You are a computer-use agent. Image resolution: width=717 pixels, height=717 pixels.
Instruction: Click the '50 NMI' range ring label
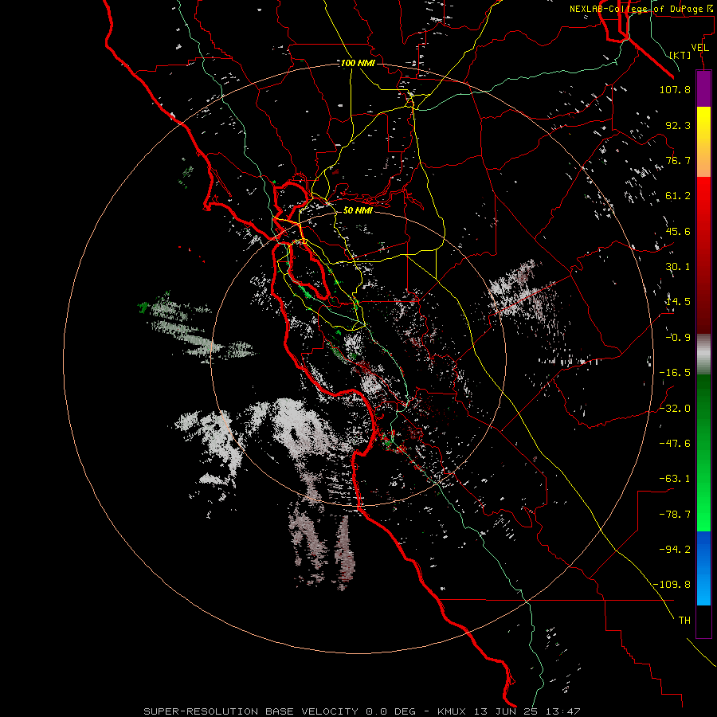click(358, 210)
